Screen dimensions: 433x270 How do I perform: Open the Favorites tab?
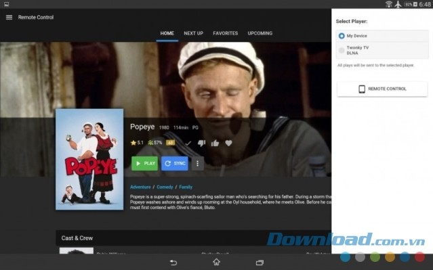(226, 33)
